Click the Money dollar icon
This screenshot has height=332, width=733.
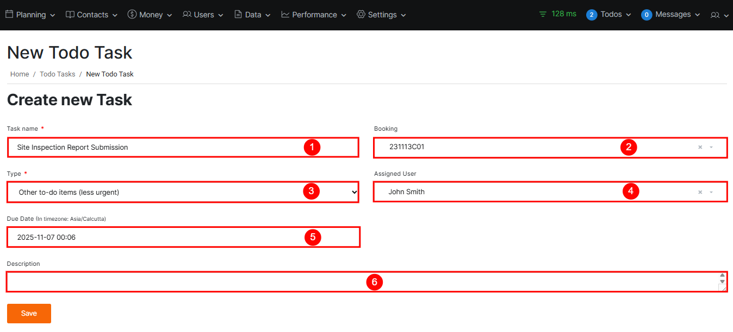coord(132,15)
